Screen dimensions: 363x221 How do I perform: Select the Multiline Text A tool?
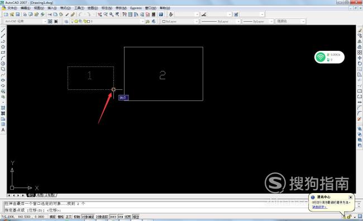coord(3,130)
